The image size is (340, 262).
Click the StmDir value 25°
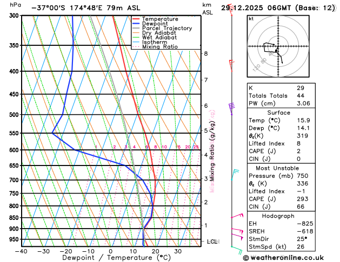coord(302,239)
